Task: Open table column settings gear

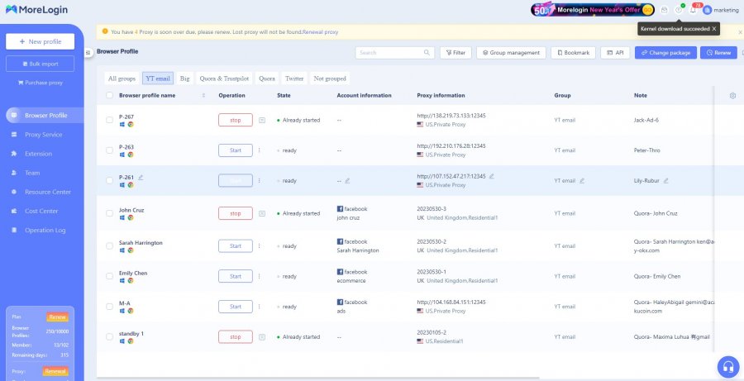Action: tap(732, 95)
